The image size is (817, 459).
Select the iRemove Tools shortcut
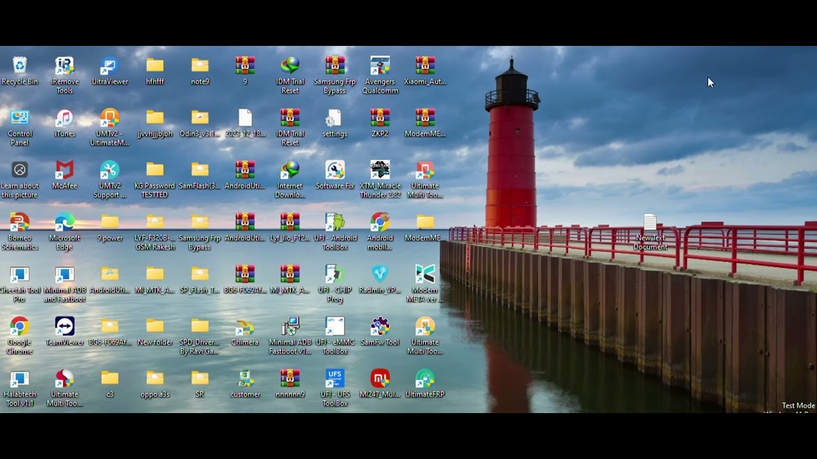[64, 66]
